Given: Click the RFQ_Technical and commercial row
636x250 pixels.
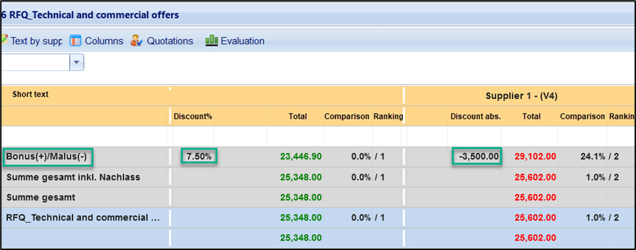Looking at the screenshot, I should (318, 218).
